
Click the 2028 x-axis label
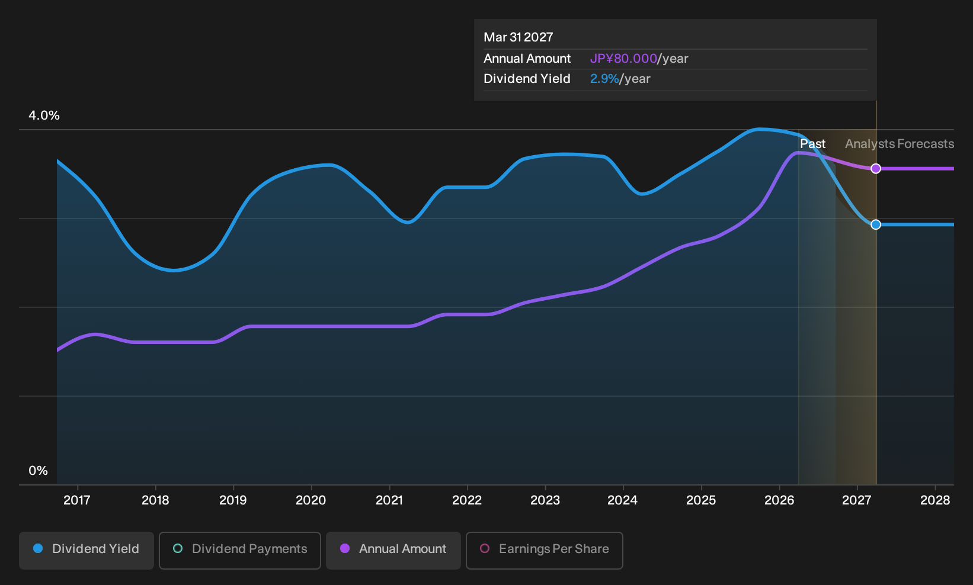pos(935,500)
